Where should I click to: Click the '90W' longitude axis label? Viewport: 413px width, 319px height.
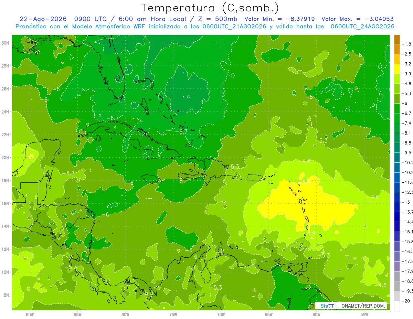pyautogui.click(x=30, y=315)
